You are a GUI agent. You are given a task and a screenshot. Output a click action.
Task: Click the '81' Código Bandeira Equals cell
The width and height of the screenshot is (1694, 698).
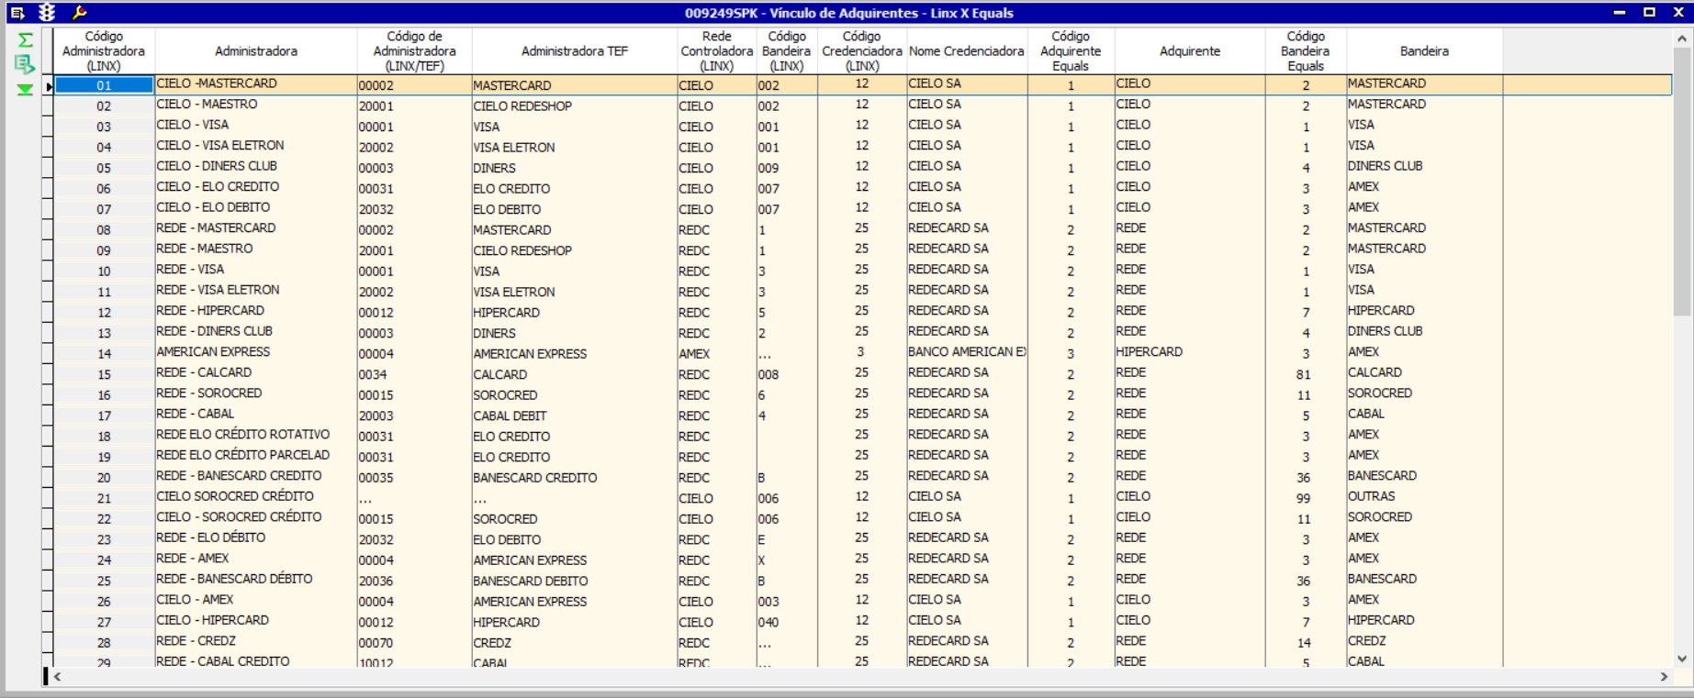1306,374
